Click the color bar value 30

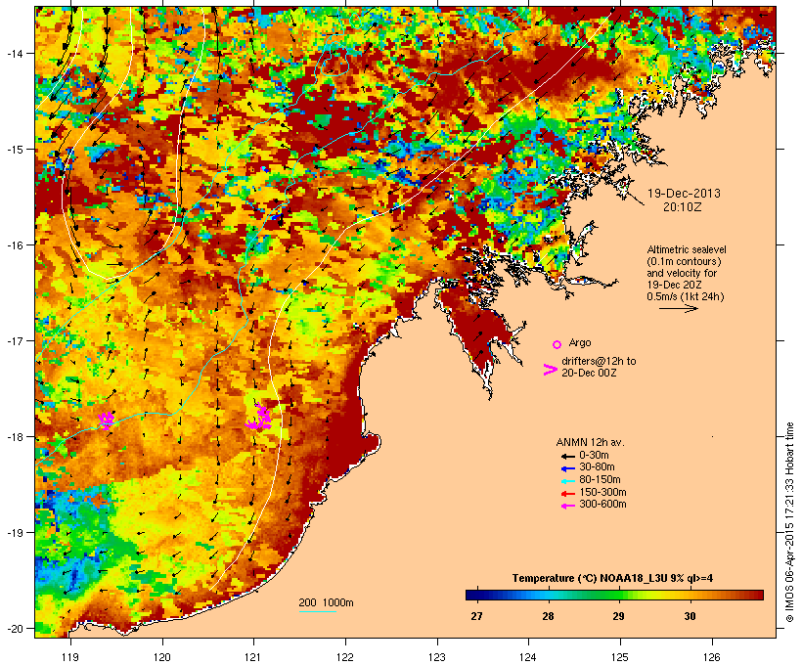pos(690,616)
